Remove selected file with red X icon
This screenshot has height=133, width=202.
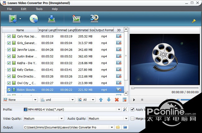[117, 100]
